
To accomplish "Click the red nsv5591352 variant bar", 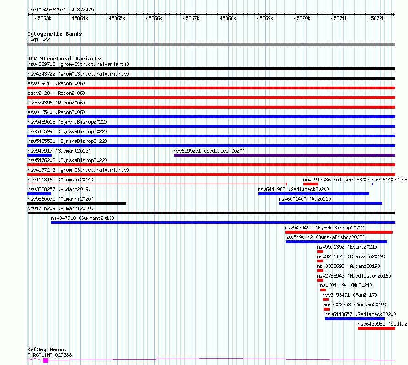I will point(320,251).
